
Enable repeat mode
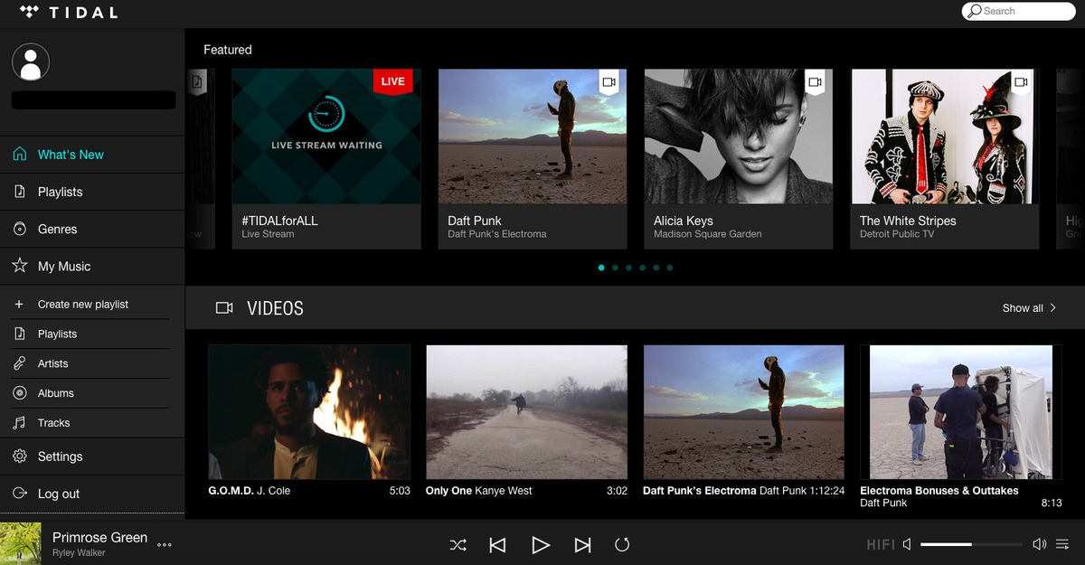pos(623,544)
